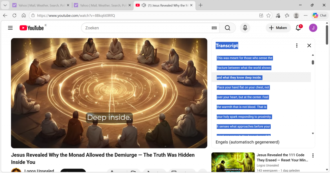Expand the browser tab list chevron
This screenshot has height=173, width=330.
pyautogui.click(x=5, y=5)
